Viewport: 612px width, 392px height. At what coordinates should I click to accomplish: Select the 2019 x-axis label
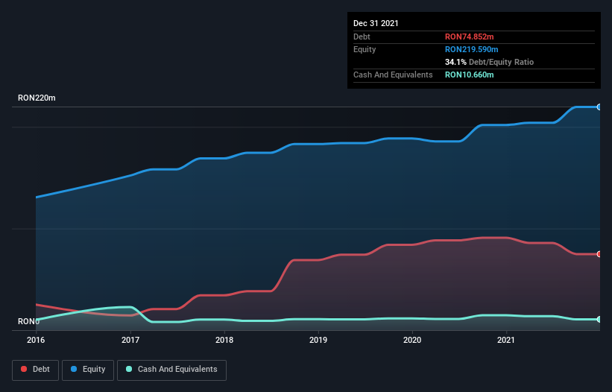point(318,340)
